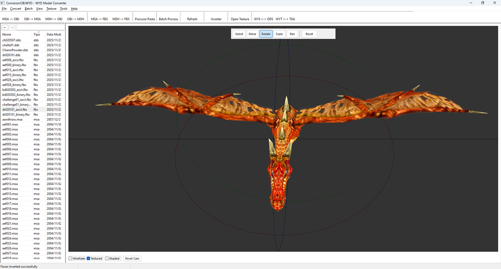Activate the Move tool in viewport
The width and height of the screenshot is (501, 269).
coord(252,34)
